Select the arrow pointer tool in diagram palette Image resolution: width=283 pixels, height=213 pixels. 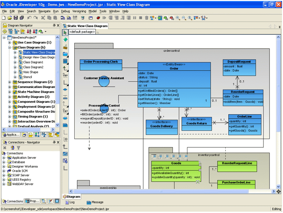[x=65, y=33]
